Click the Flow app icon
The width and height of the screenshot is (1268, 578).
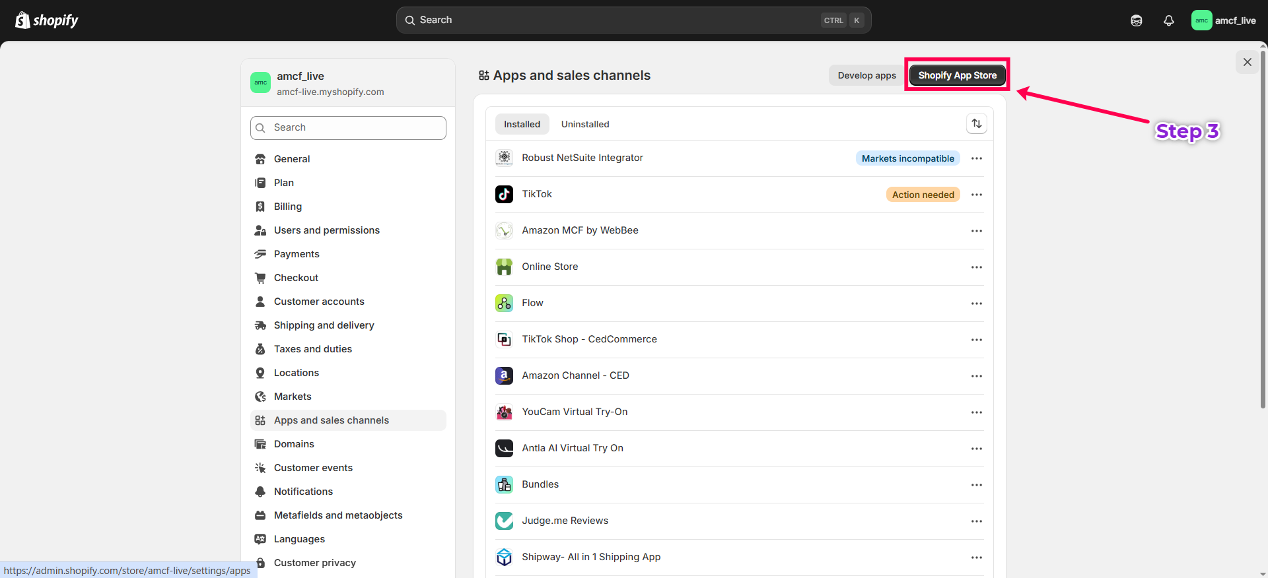tap(504, 303)
